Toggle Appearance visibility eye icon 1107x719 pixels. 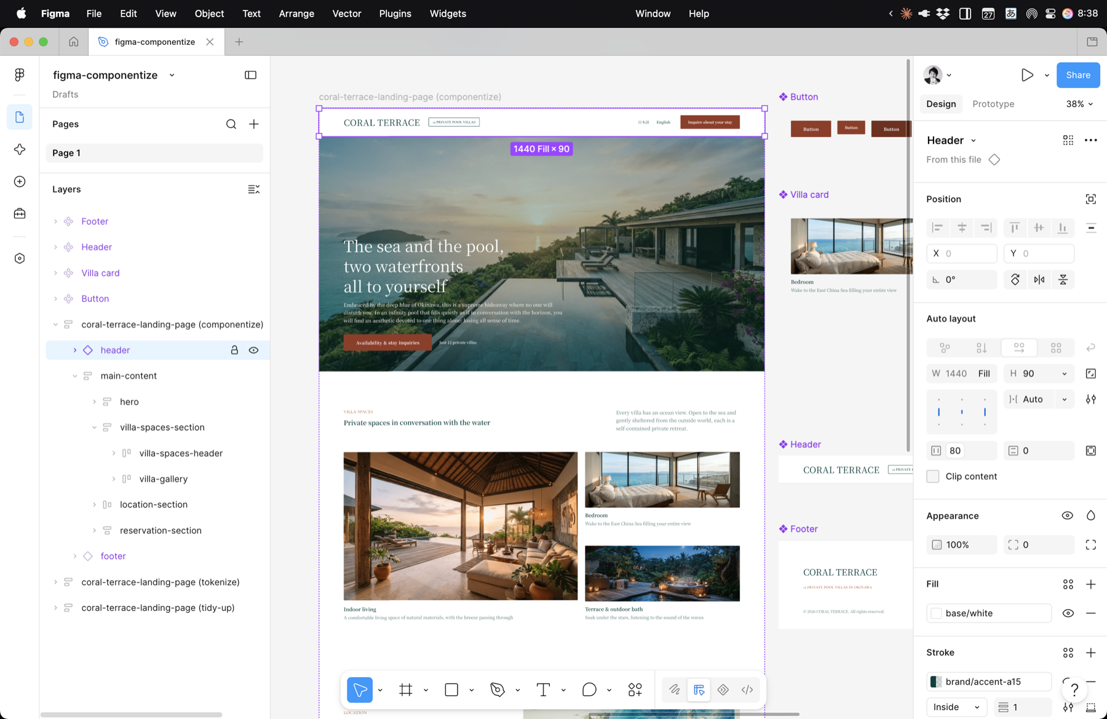[x=1068, y=516]
